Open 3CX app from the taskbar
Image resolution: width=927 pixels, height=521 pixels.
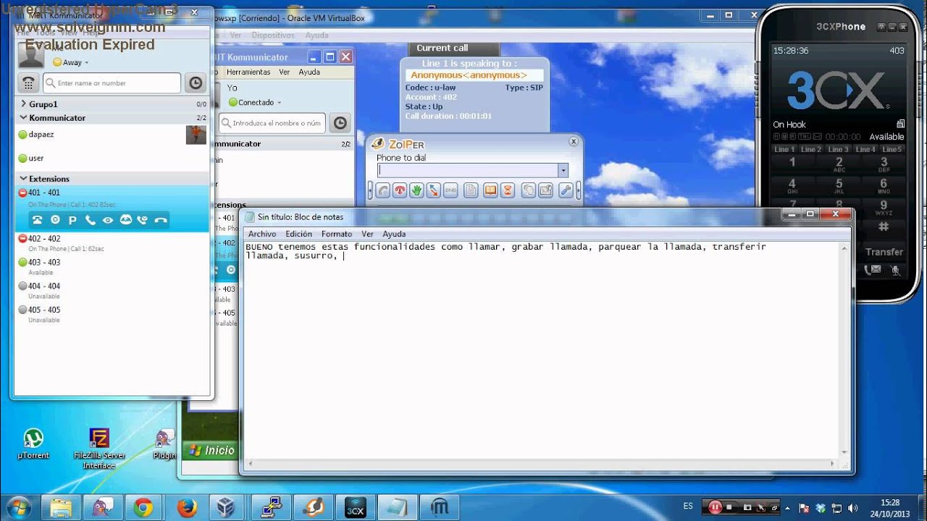click(356, 508)
